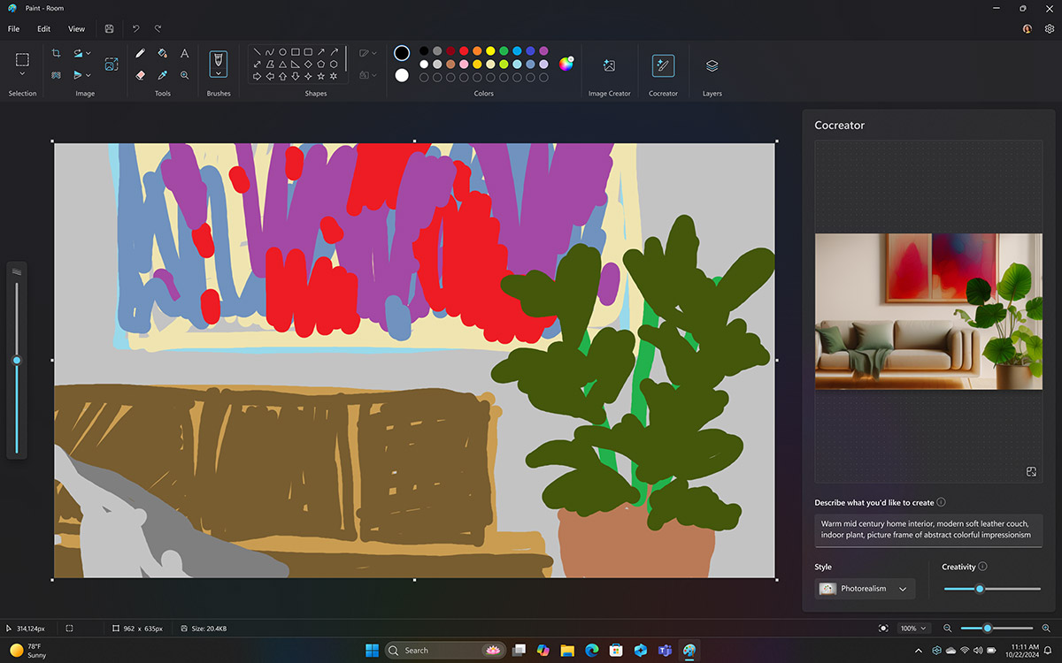The image size is (1062, 663).
Task: Open the File menu
Action: coord(13,28)
